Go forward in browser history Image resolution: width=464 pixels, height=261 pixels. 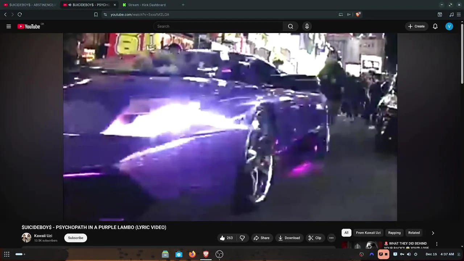click(12, 14)
